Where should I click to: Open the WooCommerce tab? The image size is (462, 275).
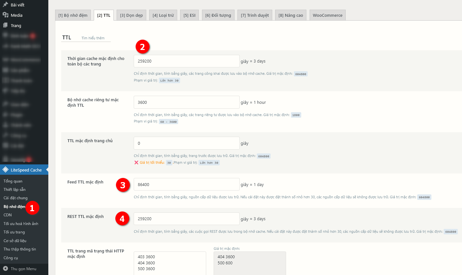(x=327, y=15)
